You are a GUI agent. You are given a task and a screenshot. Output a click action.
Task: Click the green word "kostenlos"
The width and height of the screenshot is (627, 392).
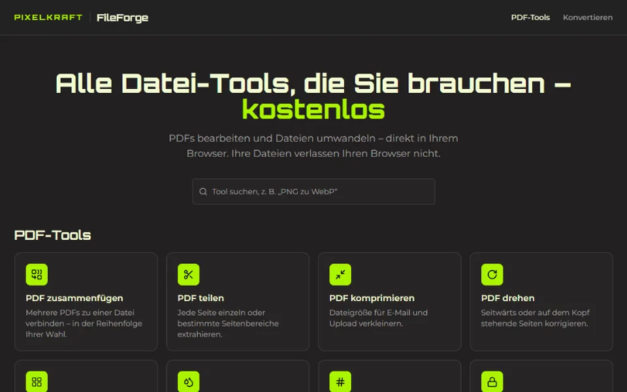(x=313, y=110)
